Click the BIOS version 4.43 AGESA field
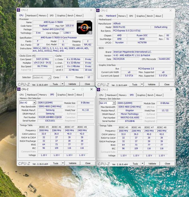 click(x=142, y=55)
